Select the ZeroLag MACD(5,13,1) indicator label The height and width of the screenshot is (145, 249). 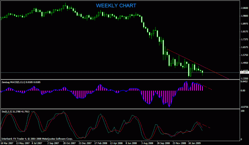(21, 82)
